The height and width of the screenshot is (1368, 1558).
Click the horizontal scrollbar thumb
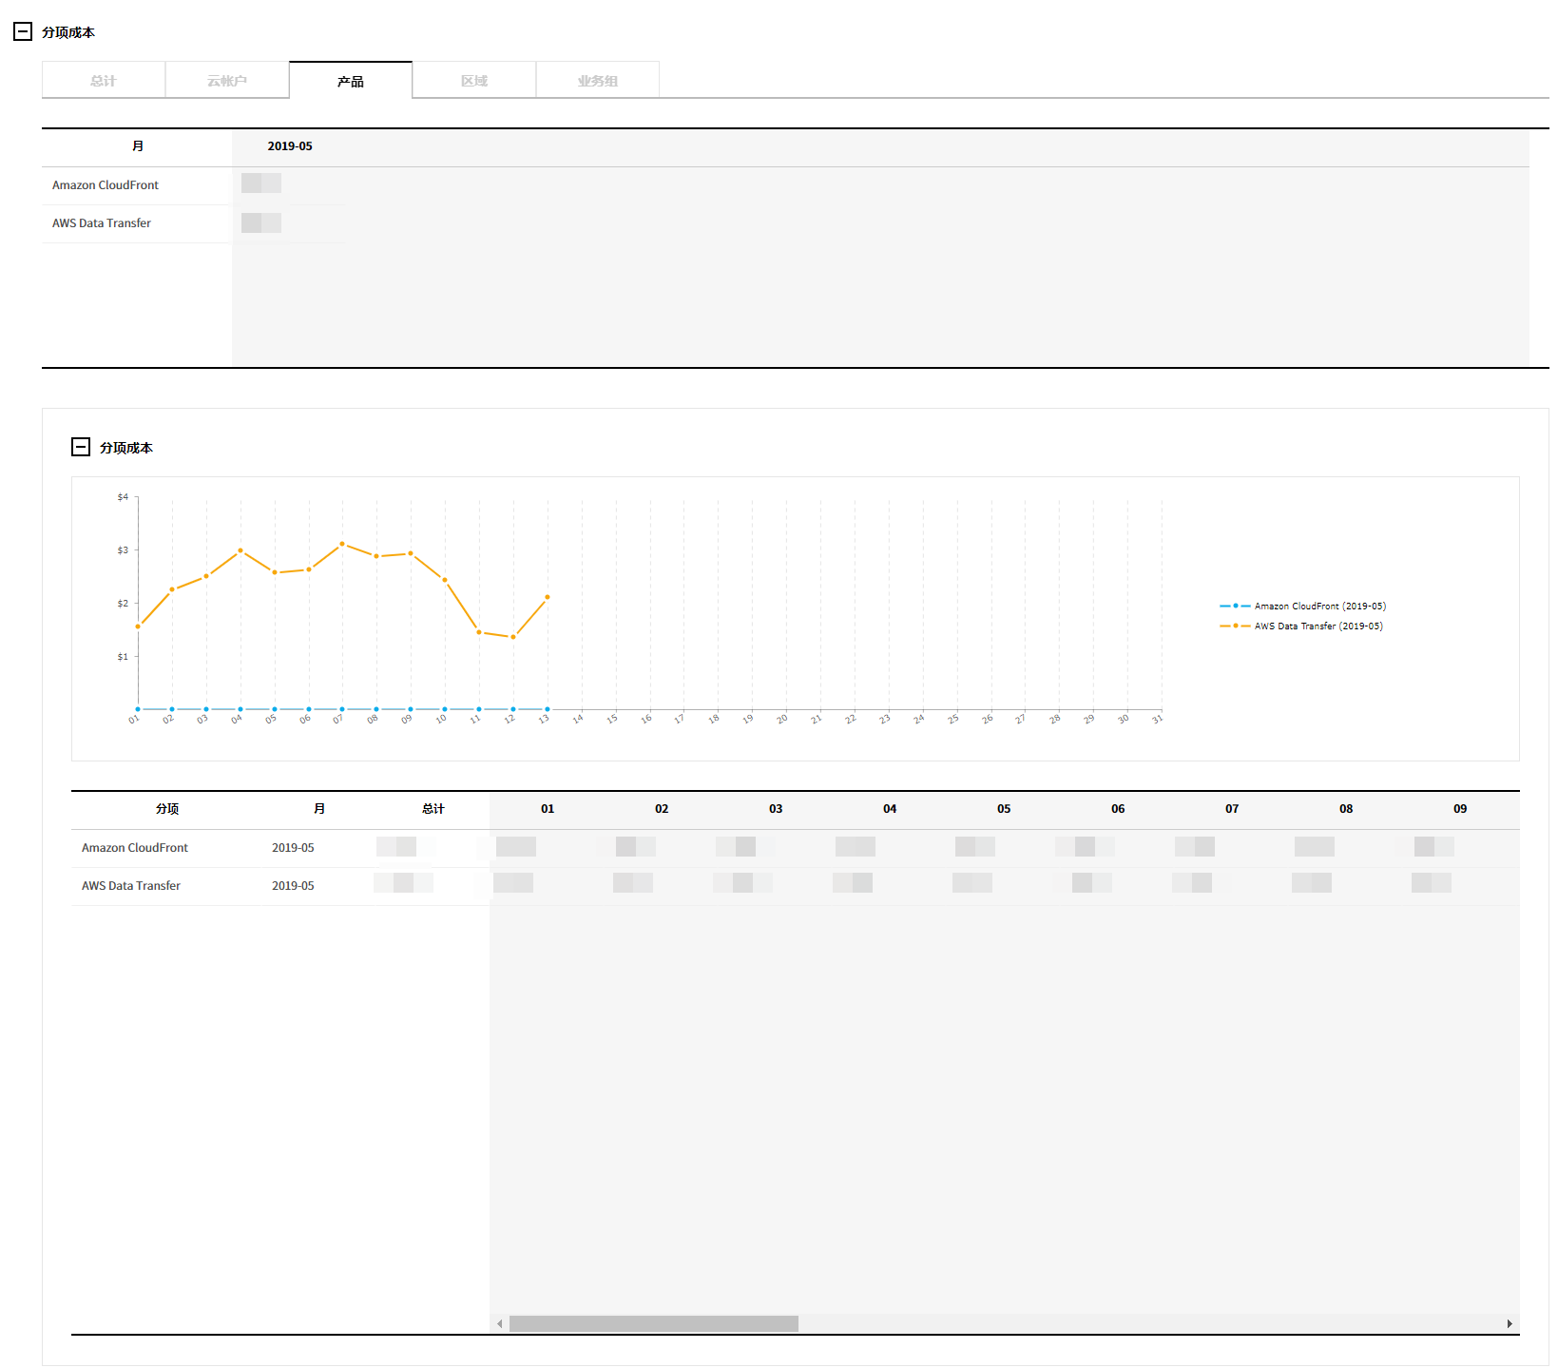[654, 1324]
